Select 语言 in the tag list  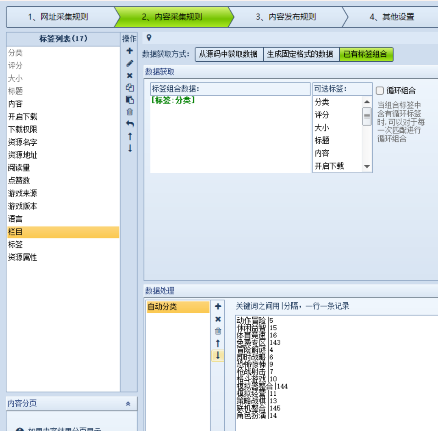pos(63,219)
